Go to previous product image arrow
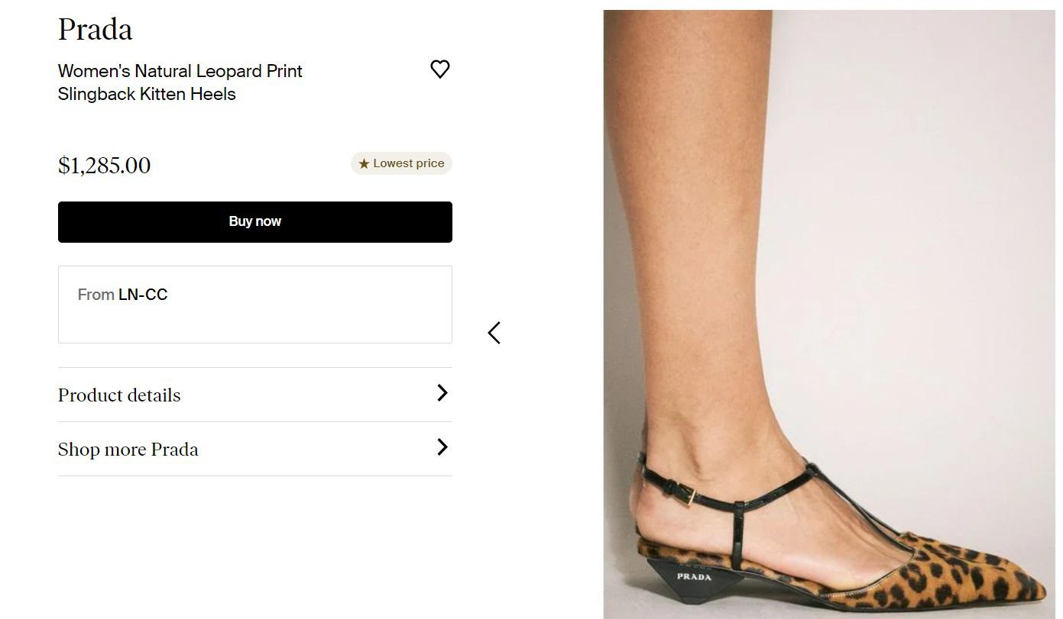Image resolution: width=1063 pixels, height=619 pixels. pyautogui.click(x=494, y=333)
